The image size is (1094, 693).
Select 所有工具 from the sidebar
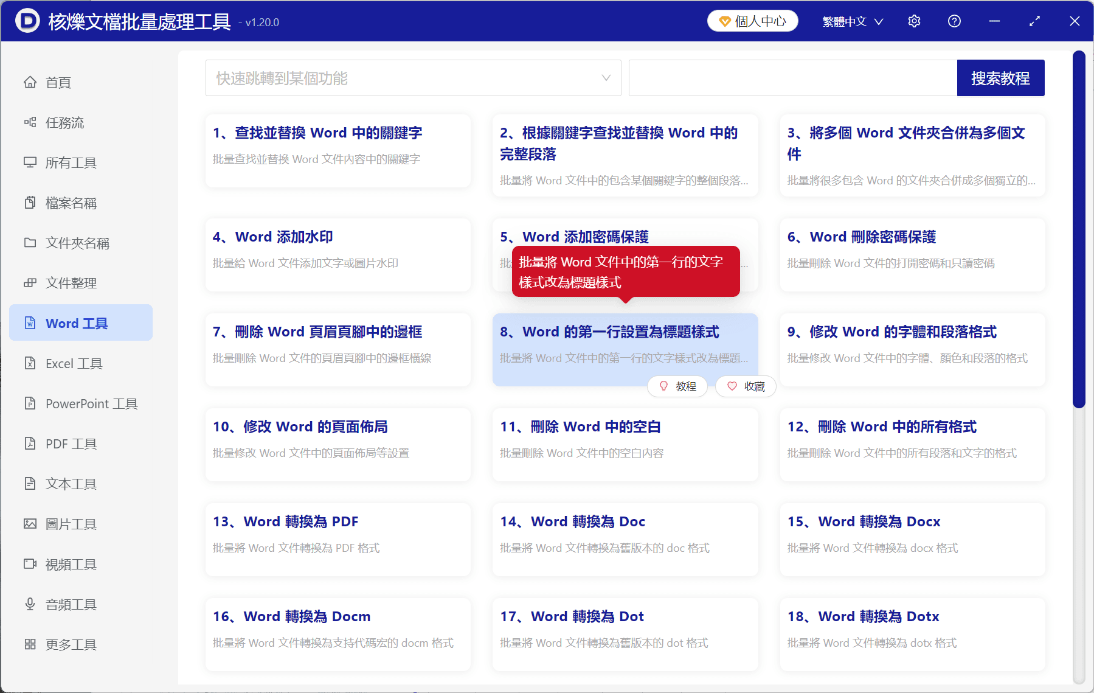[x=70, y=162]
